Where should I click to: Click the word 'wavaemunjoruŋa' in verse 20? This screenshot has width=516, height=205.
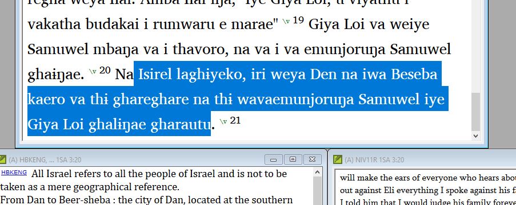pyautogui.click(x=295, y=100)
